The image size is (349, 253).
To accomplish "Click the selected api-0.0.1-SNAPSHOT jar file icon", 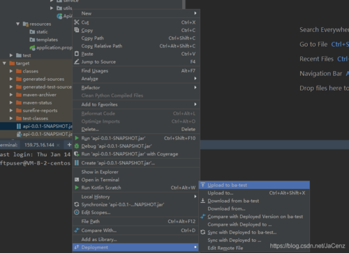I will click(x=19, y=126).
